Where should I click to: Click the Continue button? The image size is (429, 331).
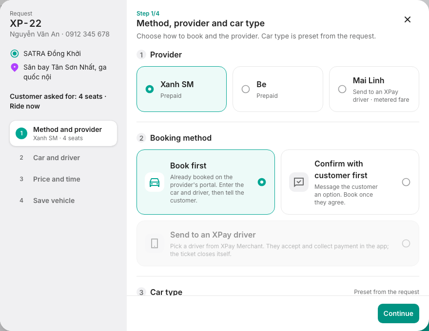coord(398,313)
